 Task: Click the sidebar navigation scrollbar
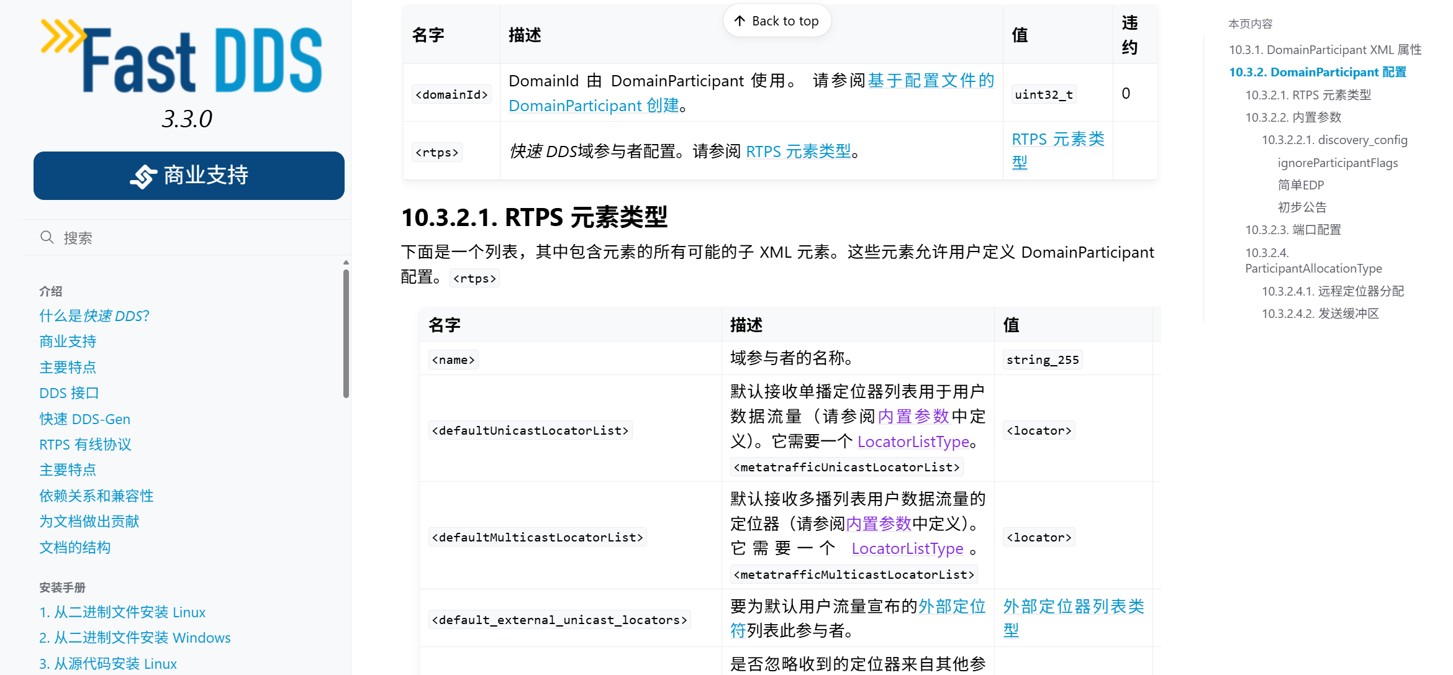pos(346,332)
